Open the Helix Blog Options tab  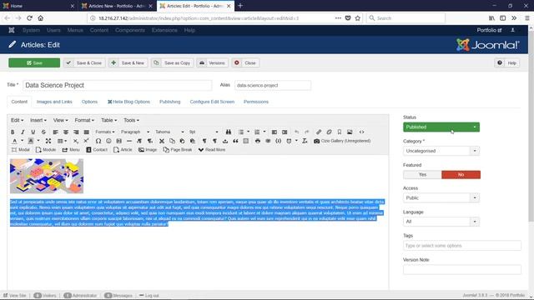128,102
